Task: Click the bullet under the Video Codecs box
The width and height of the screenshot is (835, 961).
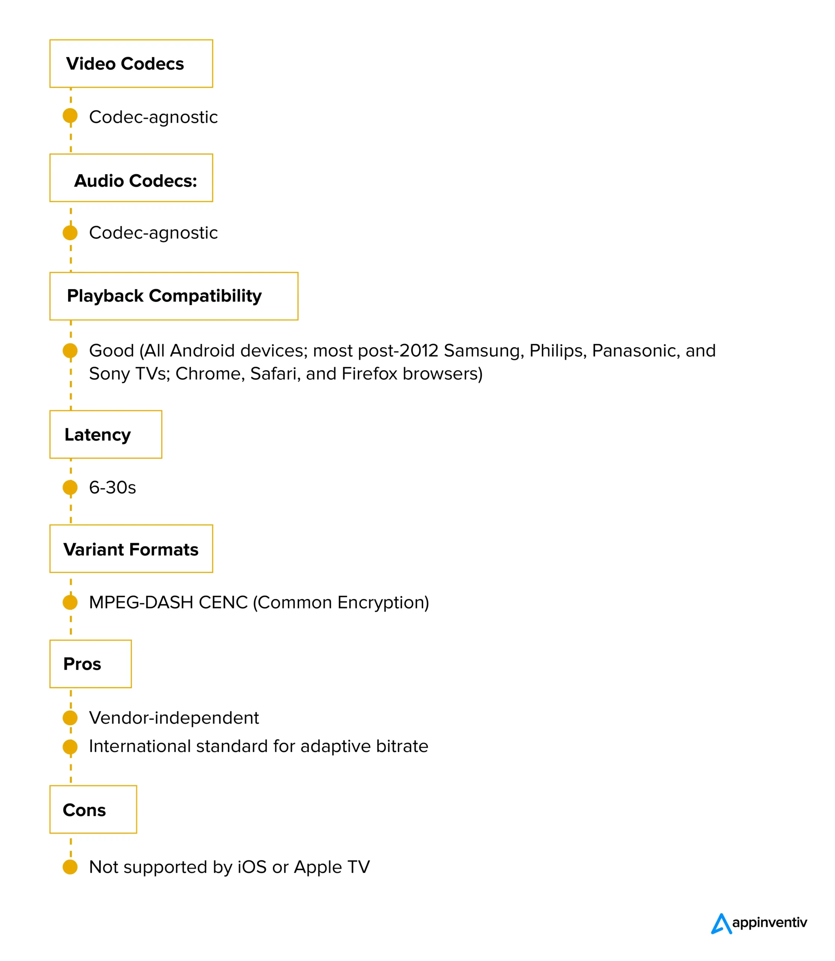Action: tap(70, 116)
